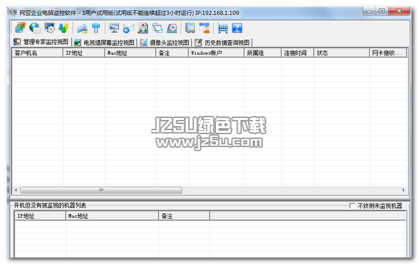
Task: Close the monitoring software window
Action: pos(399,11)
